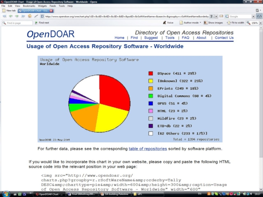
Task: Open the Widgets menu
Action: [x=42, y=6]
